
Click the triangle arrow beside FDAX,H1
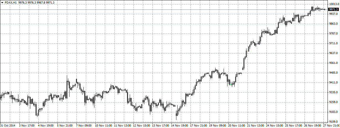[2, 2]
